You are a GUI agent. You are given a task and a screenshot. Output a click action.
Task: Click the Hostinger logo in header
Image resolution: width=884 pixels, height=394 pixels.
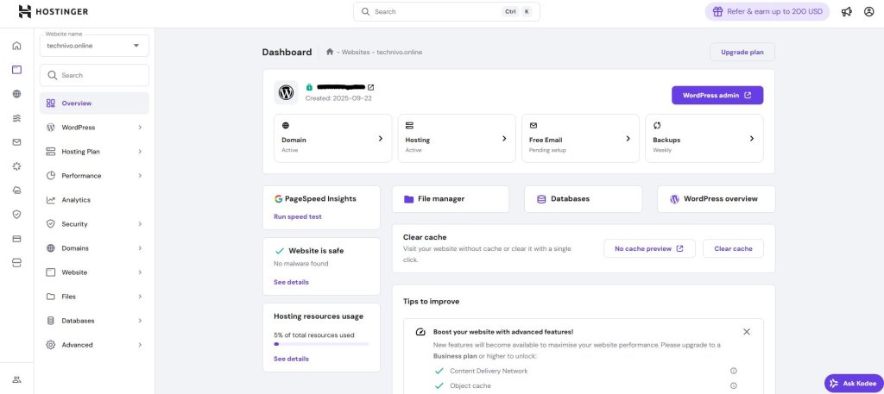point(53,12)
